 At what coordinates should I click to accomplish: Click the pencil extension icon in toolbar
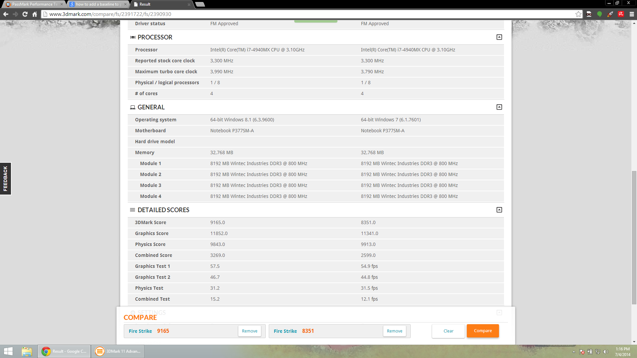[x=610, y=14]
